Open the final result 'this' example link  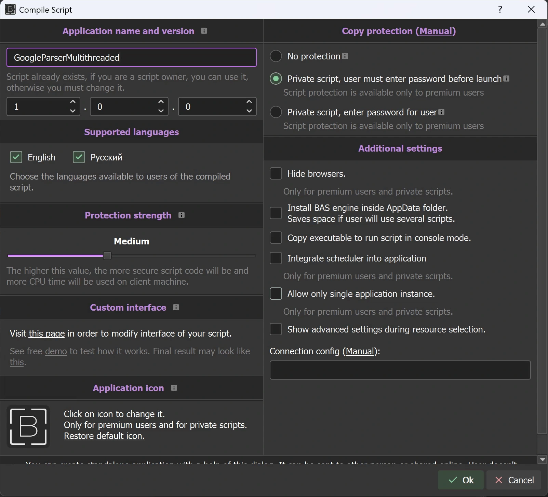[17, 362]
